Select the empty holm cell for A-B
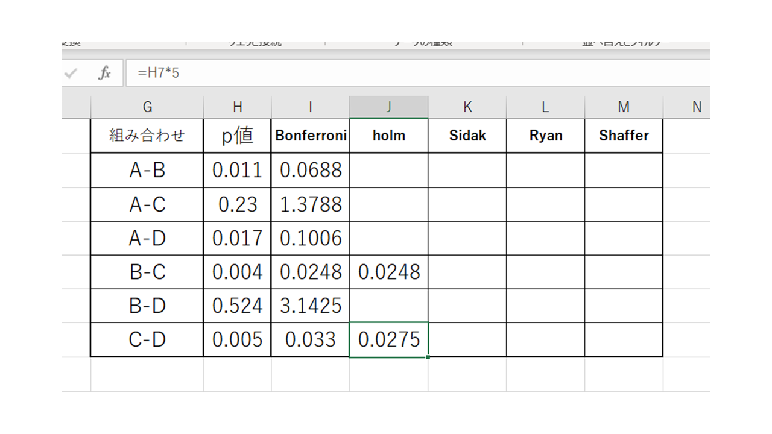 [x=388, y=171]
